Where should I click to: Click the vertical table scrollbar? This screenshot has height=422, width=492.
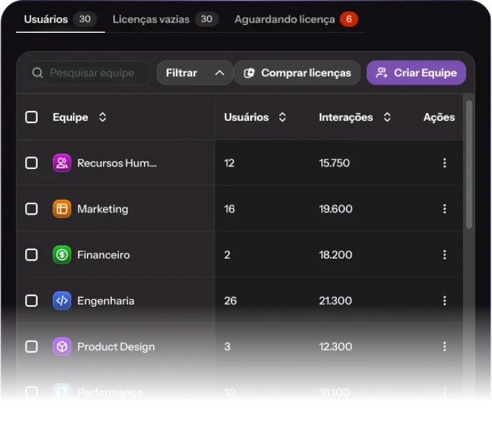(469, 164)
